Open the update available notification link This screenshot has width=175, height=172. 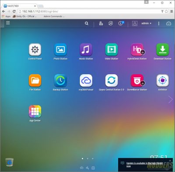click(144, 165)
